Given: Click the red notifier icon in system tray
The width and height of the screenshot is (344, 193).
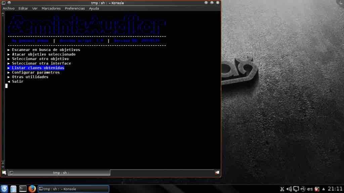Looking at the screenshot, I should 316,189.
